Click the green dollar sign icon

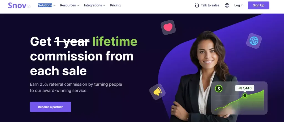[219, 88]
